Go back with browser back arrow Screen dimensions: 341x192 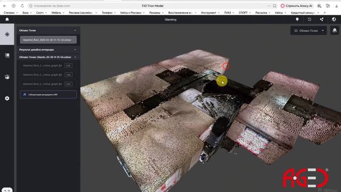click(x=5, y=6)
